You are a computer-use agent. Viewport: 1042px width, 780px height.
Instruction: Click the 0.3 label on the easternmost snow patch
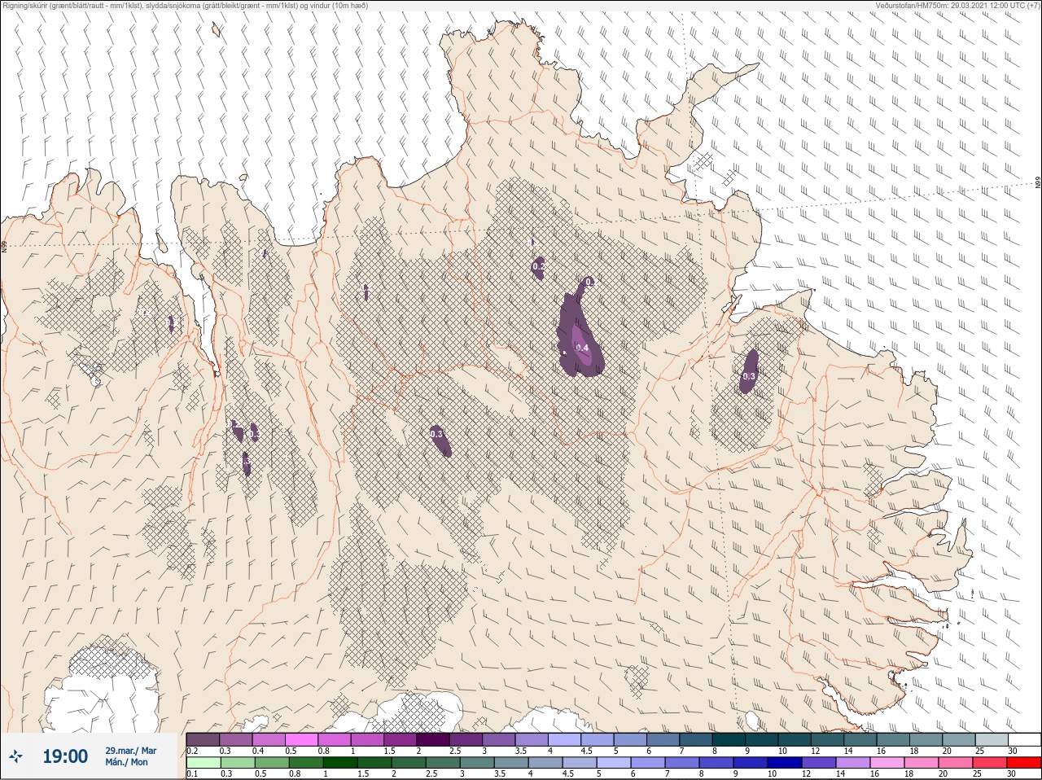749,376
